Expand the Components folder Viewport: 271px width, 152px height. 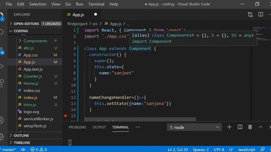click(35, 41)
